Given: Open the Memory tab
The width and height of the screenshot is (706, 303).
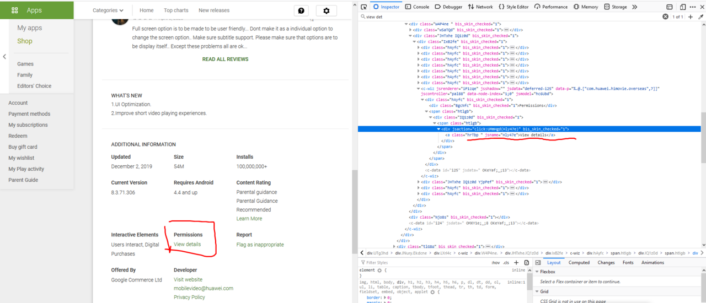Looking at the screenshot, I should pyautogui.click(x=586, y=7).
